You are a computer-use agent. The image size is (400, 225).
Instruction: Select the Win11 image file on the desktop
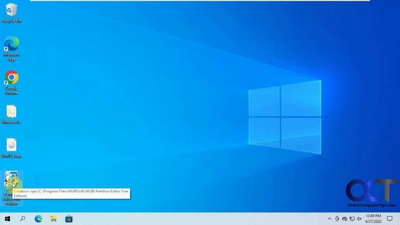click(11, 148)
